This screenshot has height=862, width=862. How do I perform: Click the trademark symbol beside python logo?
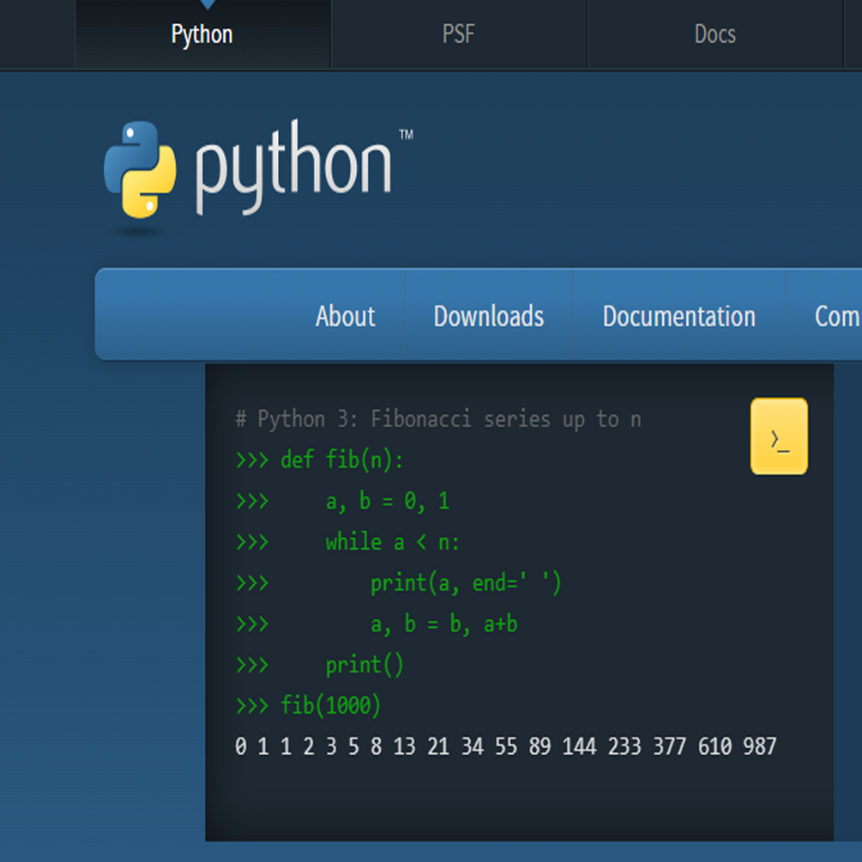[x=406, y=135]
